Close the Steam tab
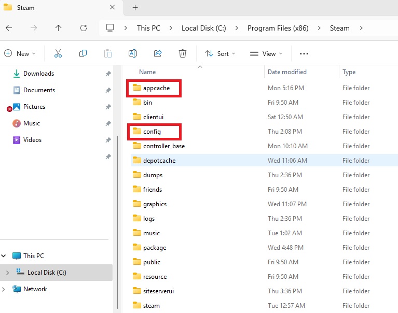 [x=112, y=7]
